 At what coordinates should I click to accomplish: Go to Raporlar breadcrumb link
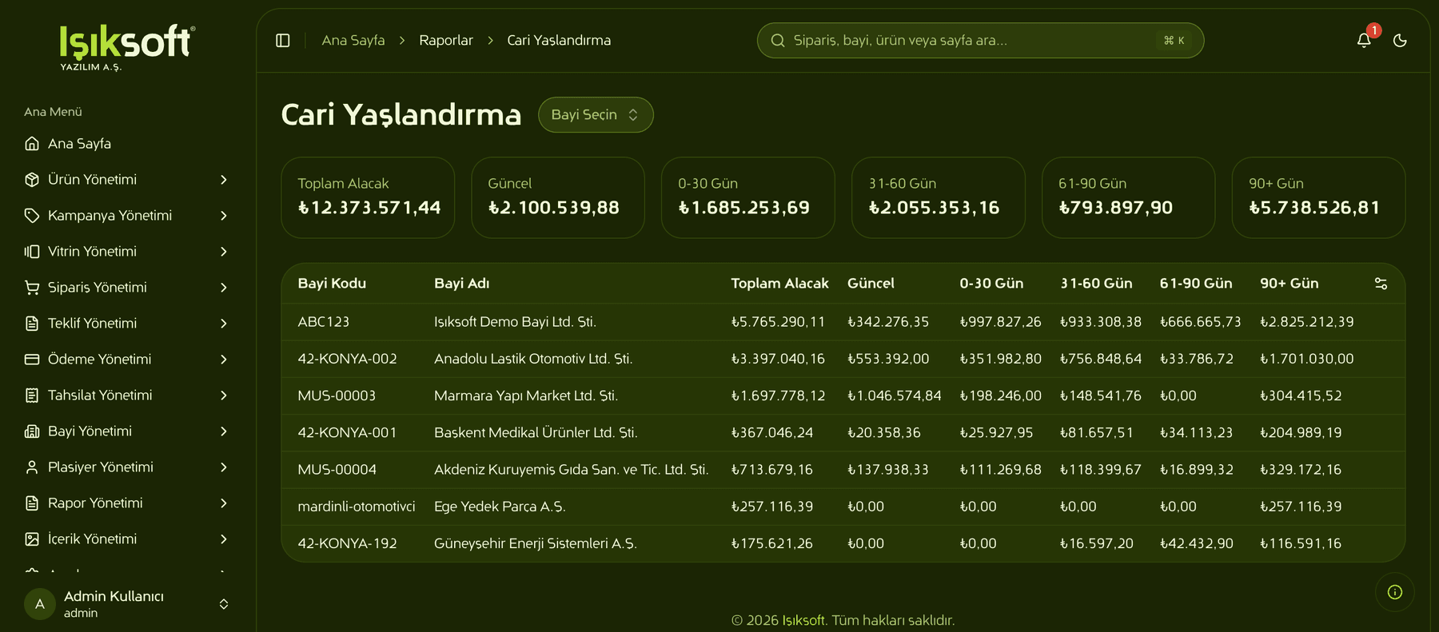446,41
